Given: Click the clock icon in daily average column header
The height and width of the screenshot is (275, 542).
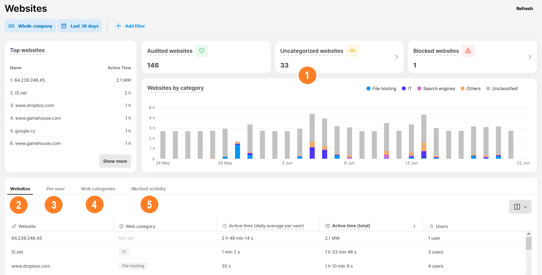Looking at the screenshot, I should click(224, 226).
